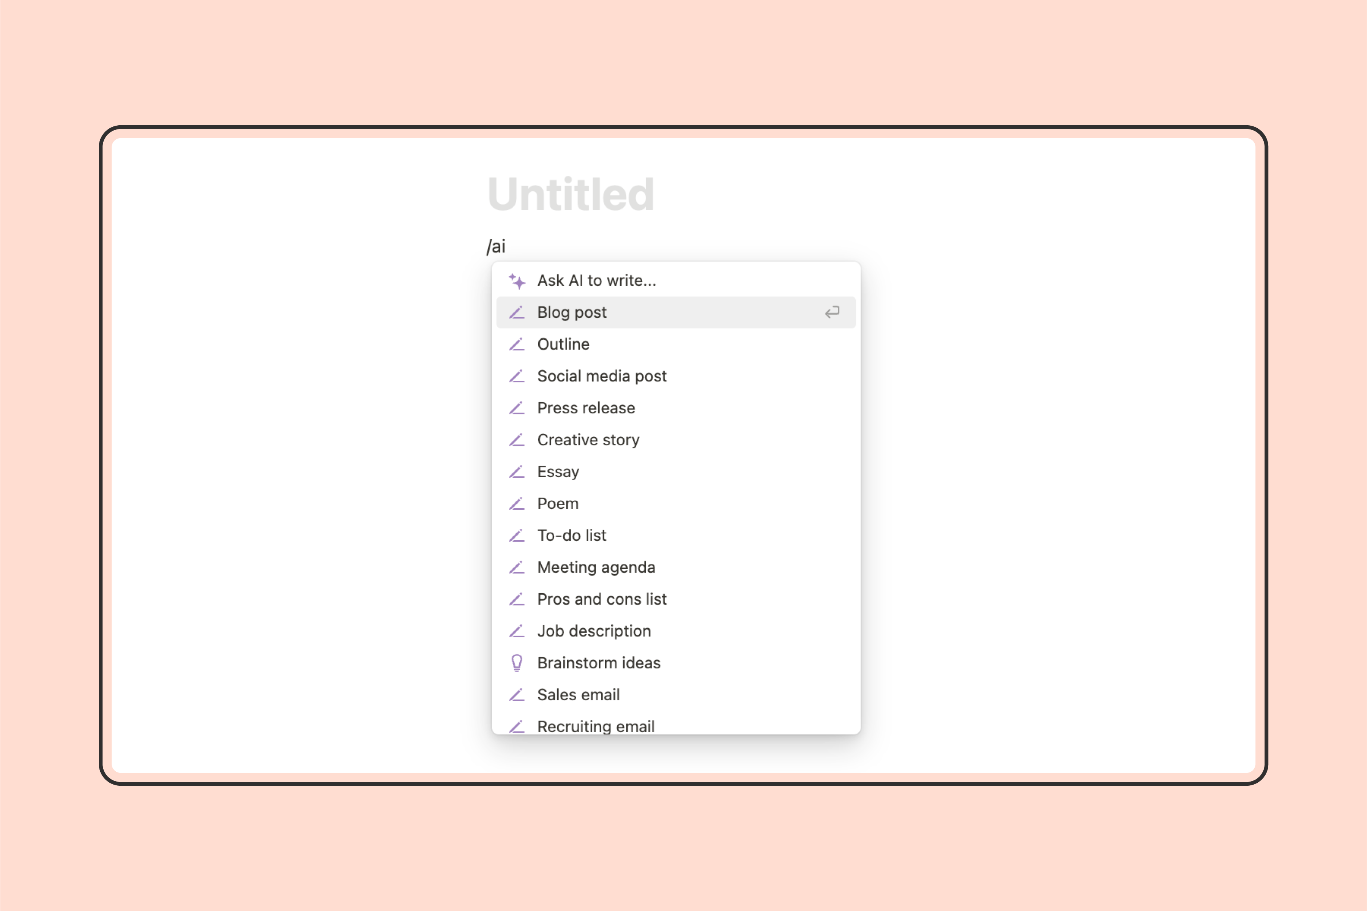Image resolution: width=1367 pixels, height=911 pixels.
Task: Click the Untitled page title field
Action: 571,194
